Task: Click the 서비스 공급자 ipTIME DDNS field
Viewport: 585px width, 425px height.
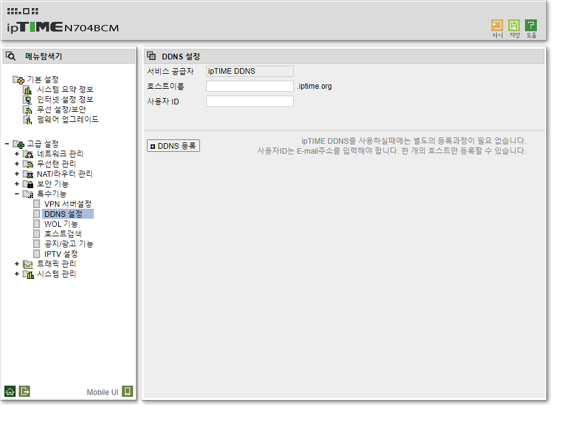Action: (x=250, y=71)
